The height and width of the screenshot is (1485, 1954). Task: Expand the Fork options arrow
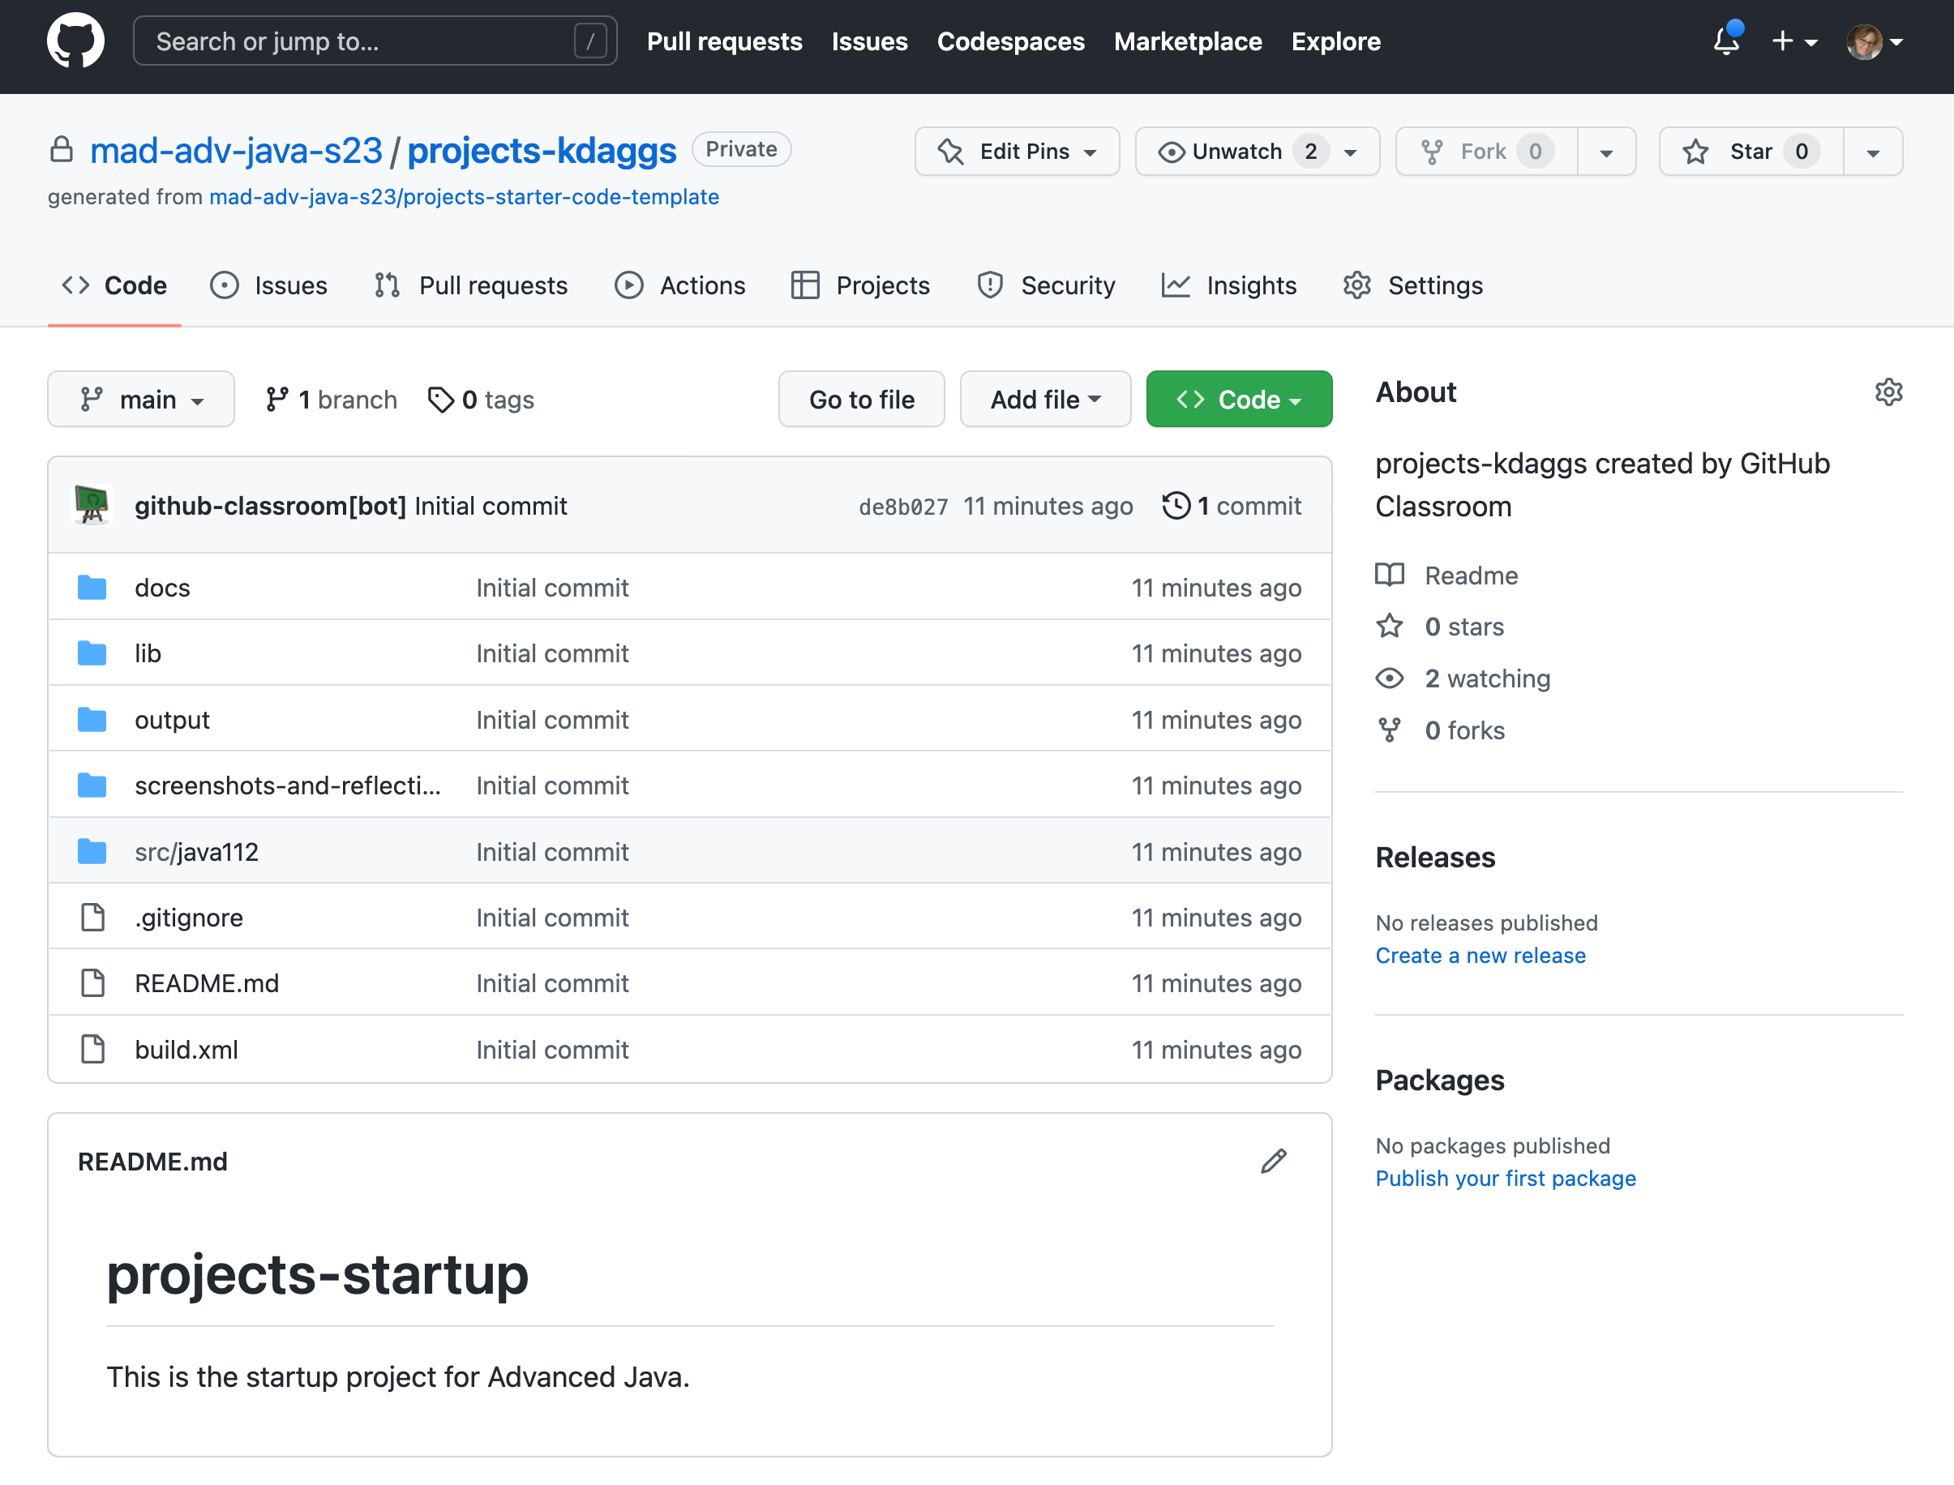[x=1606, y=152]
